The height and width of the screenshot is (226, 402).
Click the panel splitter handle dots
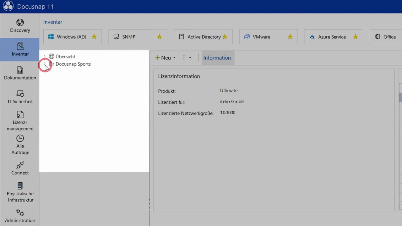click(x=149, y=205)
